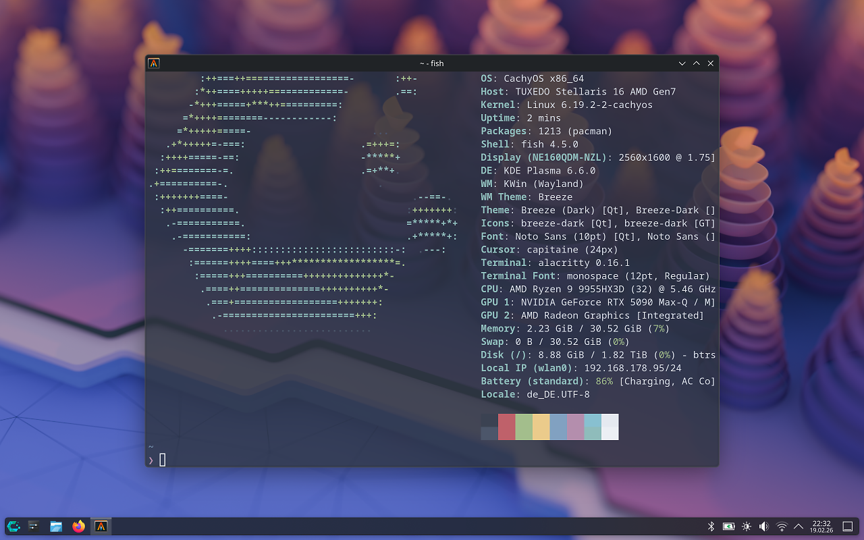Click the 'GPU 2: AMD Radeon Graphics' line
This screenshot has height=540, width=864.
pos(592,315)
